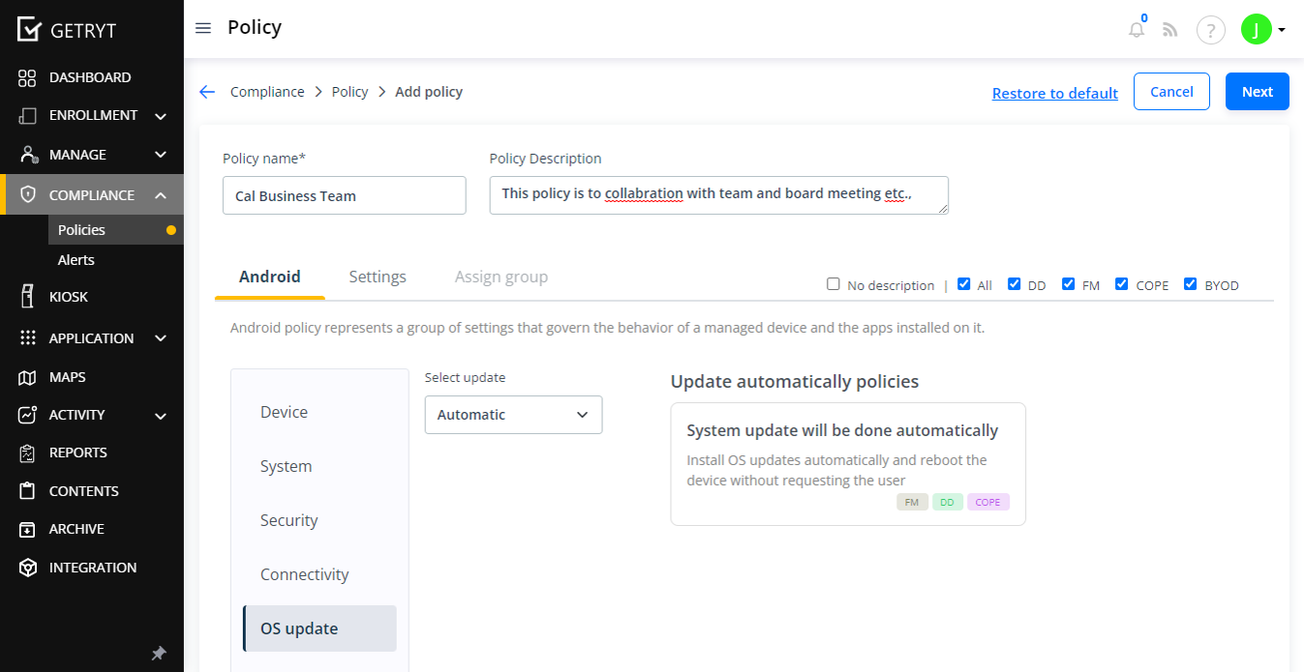Click the Manage user-gear icon
This screenshot has width=1304, height=672.
(28, 155)
